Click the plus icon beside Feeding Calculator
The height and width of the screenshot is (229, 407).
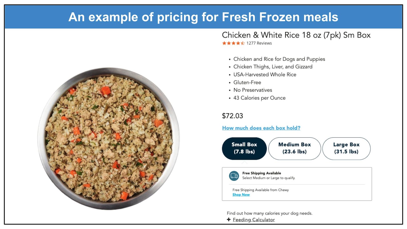[229, 220]
